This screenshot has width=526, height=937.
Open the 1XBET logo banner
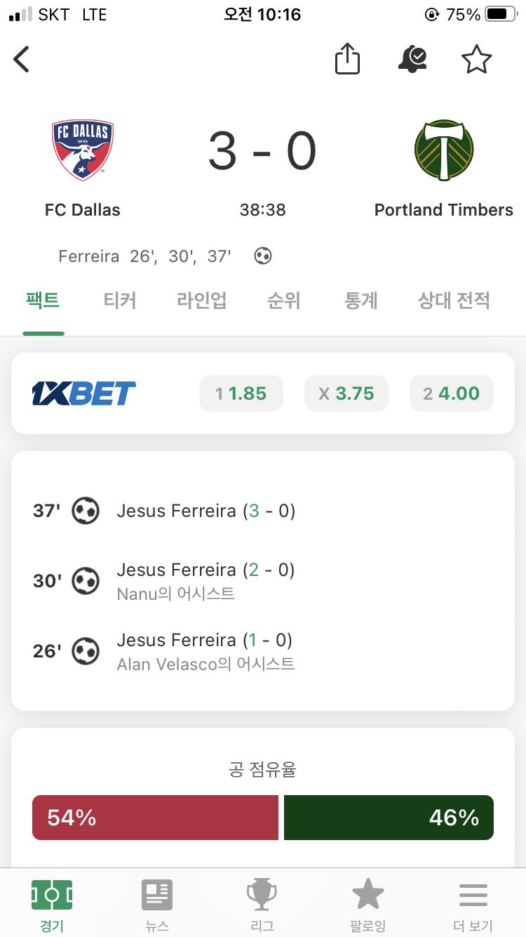84,393
